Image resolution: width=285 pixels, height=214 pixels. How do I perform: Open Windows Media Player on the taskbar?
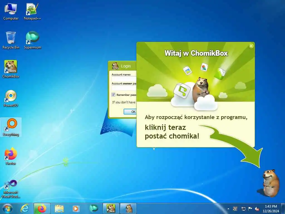76,208
